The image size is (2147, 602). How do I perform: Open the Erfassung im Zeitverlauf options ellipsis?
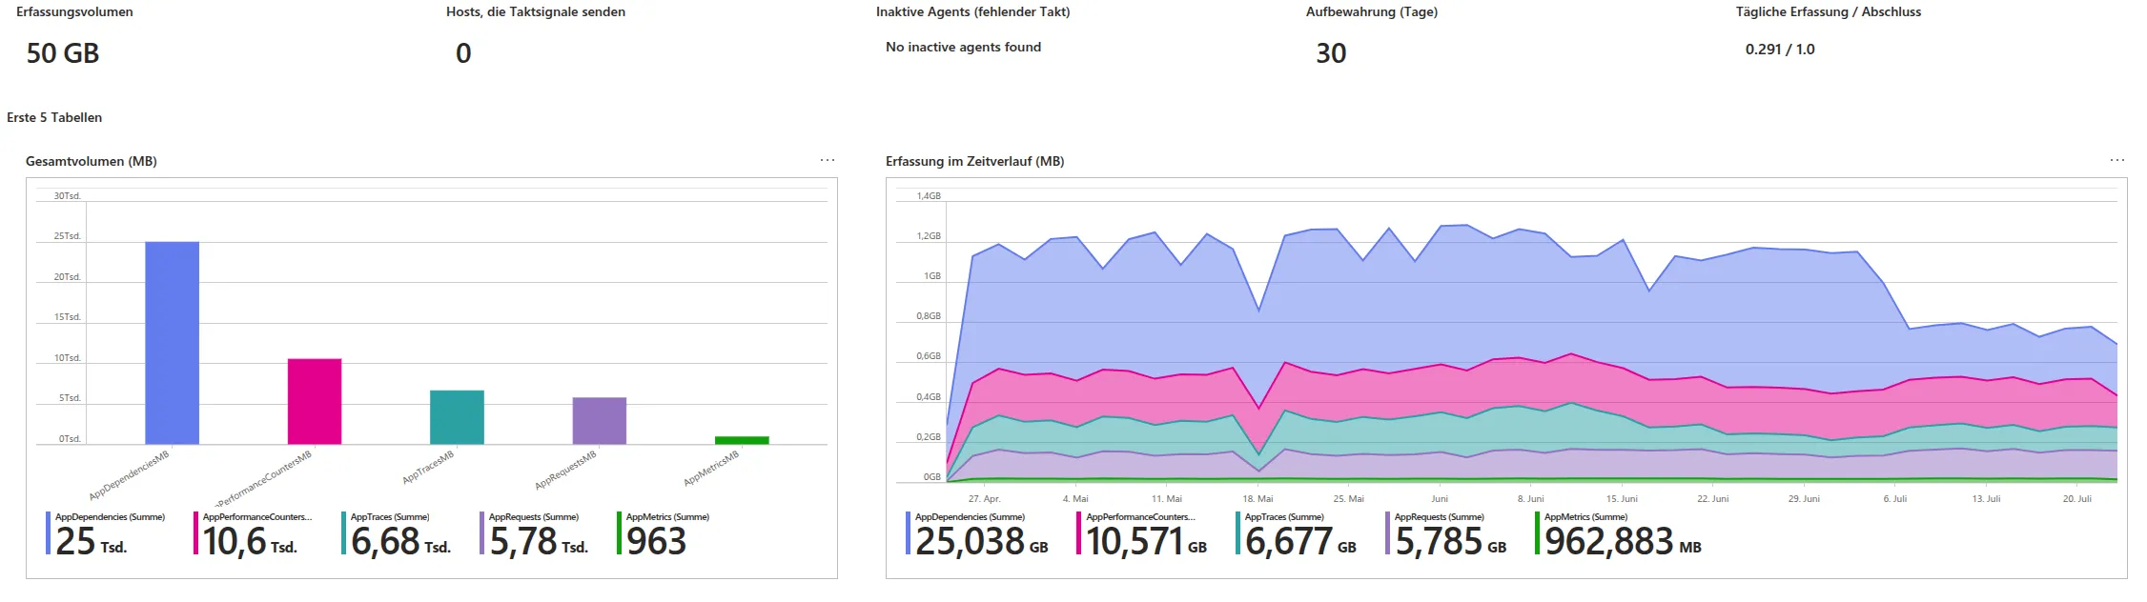tap(2116, 161)
